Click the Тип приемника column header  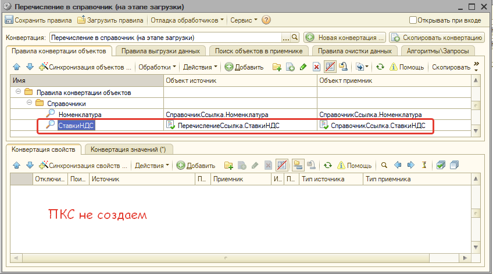coord(417,179)
